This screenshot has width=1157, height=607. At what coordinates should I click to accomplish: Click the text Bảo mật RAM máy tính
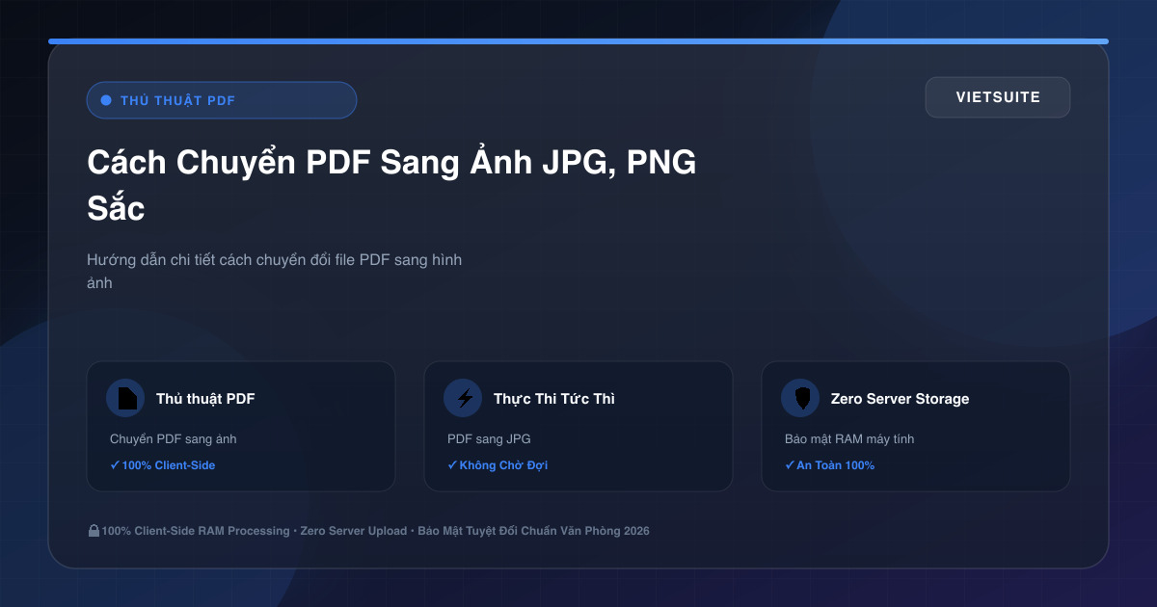point(849,439)
